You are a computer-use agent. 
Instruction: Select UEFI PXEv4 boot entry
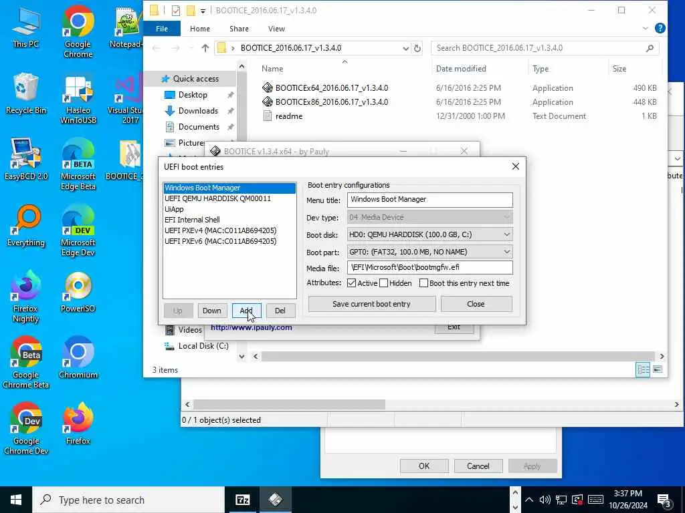(x=229, y=230)
